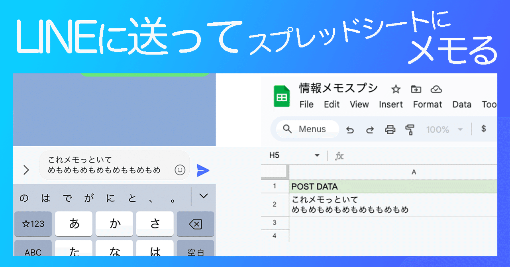Open the H5 name box dropdown
Image resolution: width=510 pixels, height=267 pixels.
pyautogui.click(x=317, y=155)
